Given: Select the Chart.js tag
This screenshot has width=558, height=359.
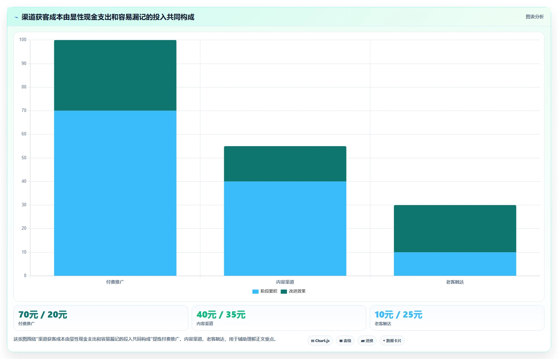Looking at the screenshot, I should coord(320,341).
